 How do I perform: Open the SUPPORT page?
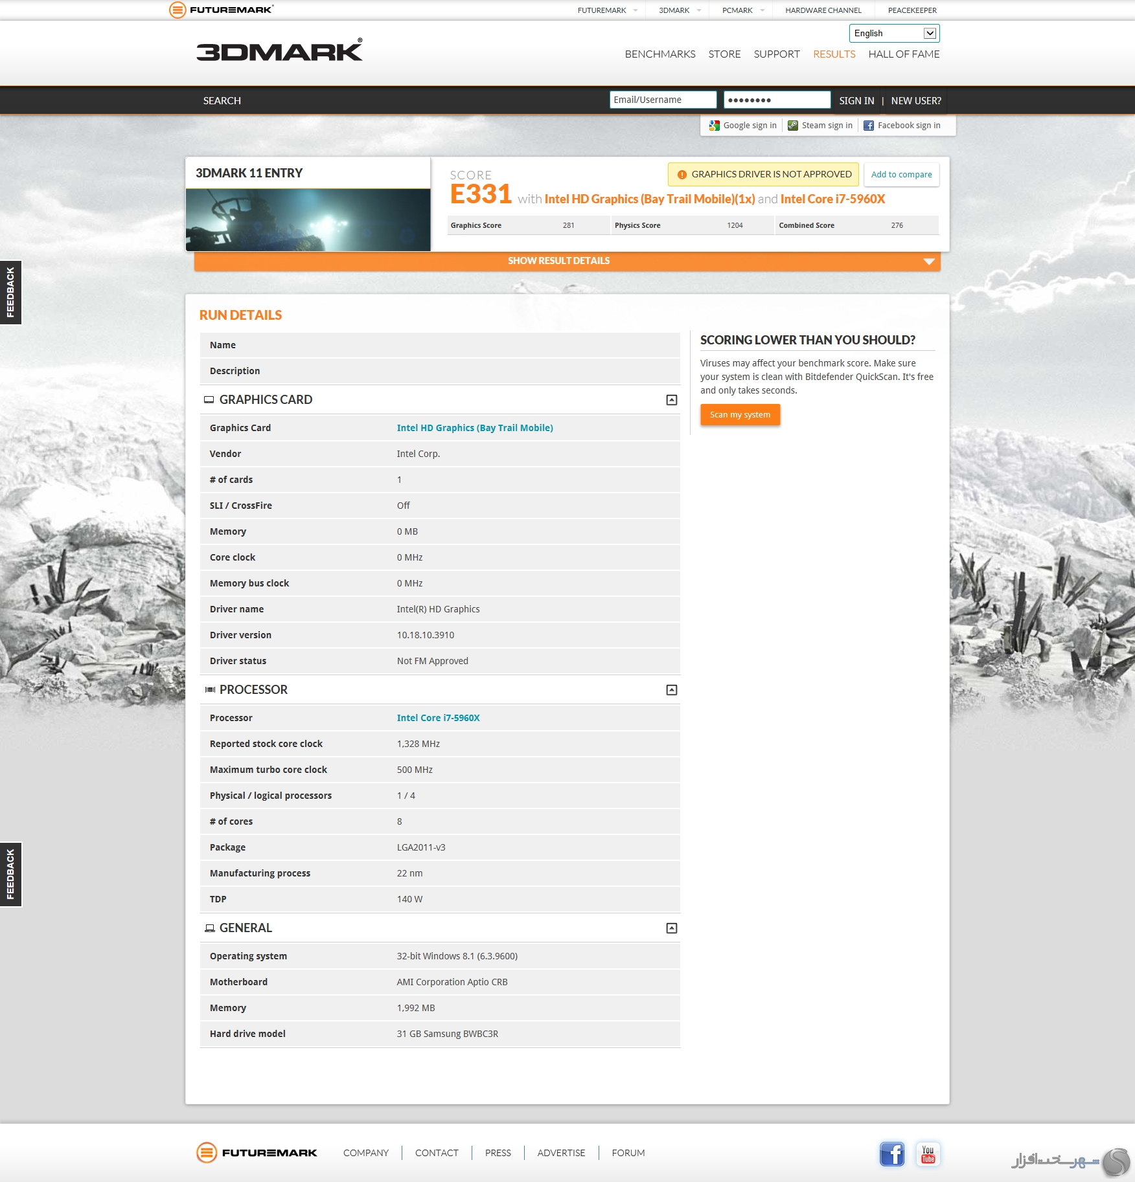(777, 54)
